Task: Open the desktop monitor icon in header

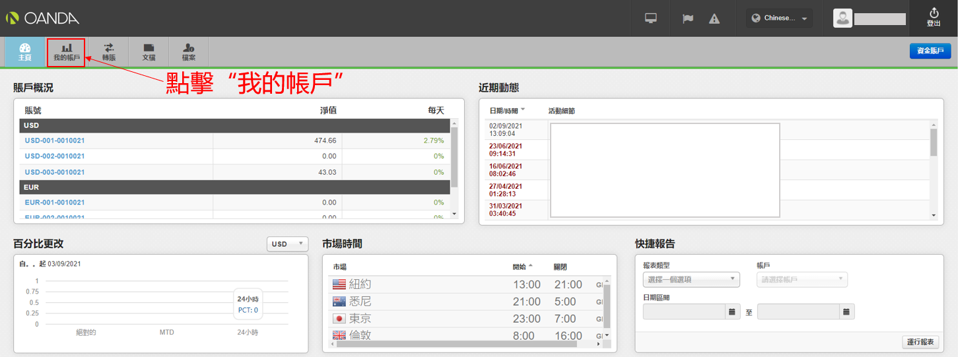Action: coord(651,18)
